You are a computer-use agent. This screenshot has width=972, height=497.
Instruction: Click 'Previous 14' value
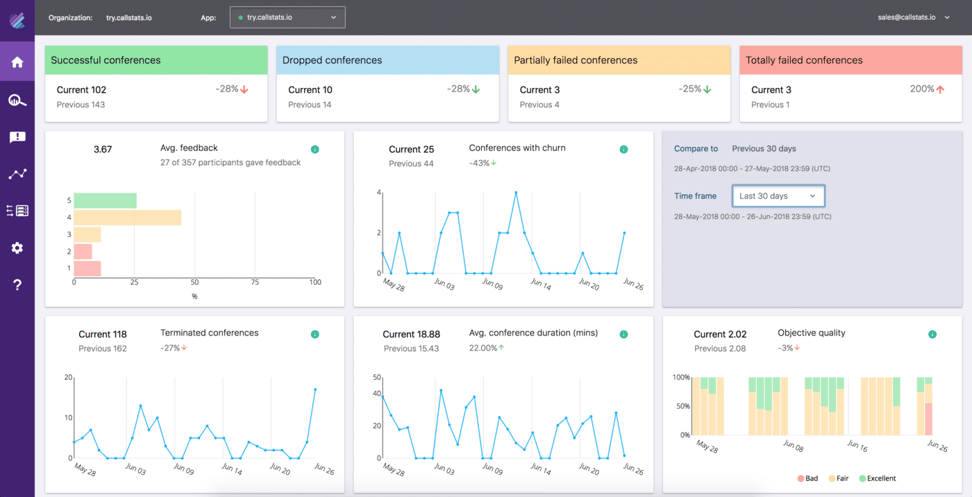(310, 105)
